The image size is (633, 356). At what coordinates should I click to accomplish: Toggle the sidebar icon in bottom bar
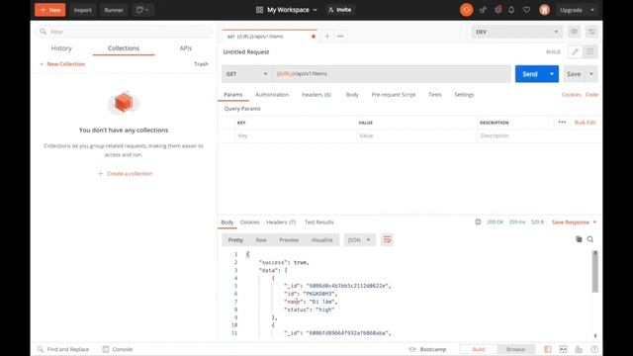[547, 349]
